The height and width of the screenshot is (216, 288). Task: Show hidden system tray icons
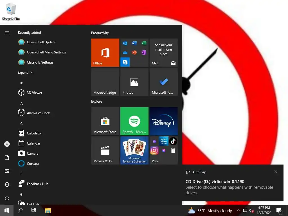238,210
